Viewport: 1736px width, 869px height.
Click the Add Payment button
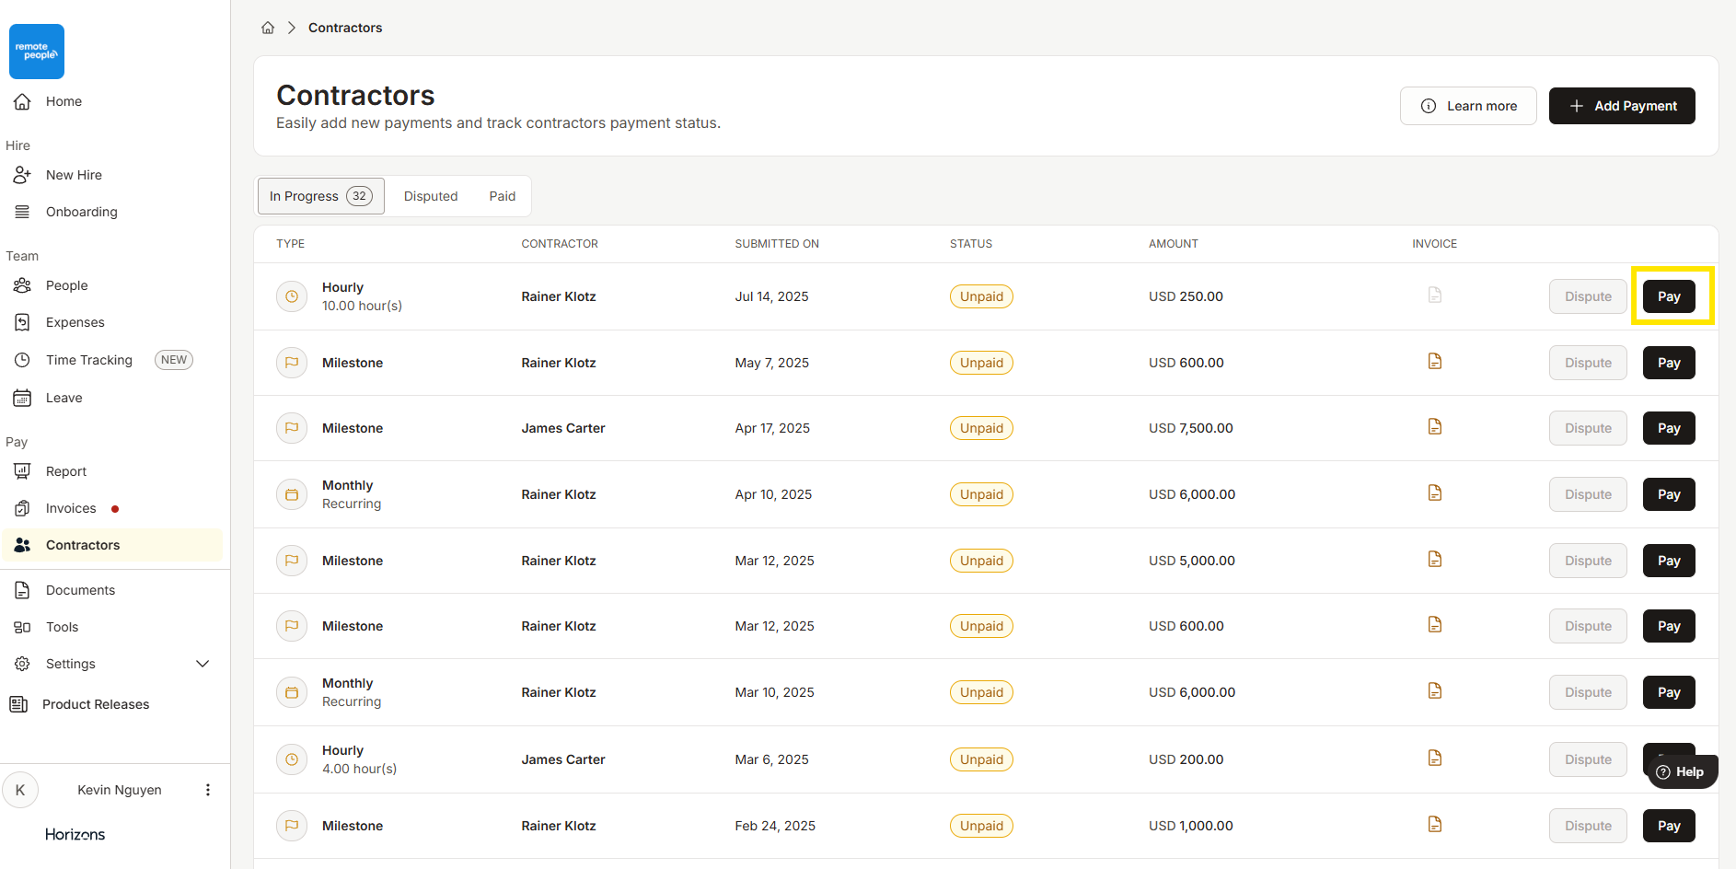pos(1621,106)
